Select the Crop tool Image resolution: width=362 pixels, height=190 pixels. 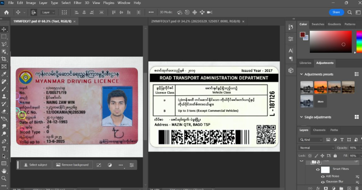tap(4, 59)
